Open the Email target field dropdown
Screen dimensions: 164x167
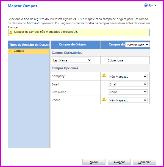[x=128, y=84]
